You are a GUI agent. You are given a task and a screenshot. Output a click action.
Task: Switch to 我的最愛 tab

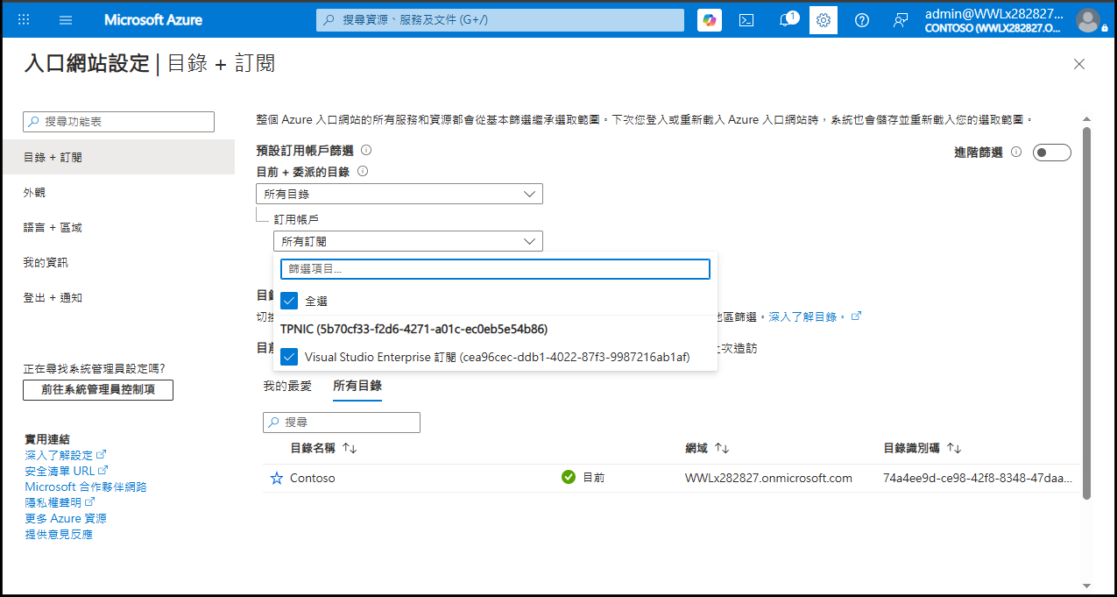[x=287, y=386]
